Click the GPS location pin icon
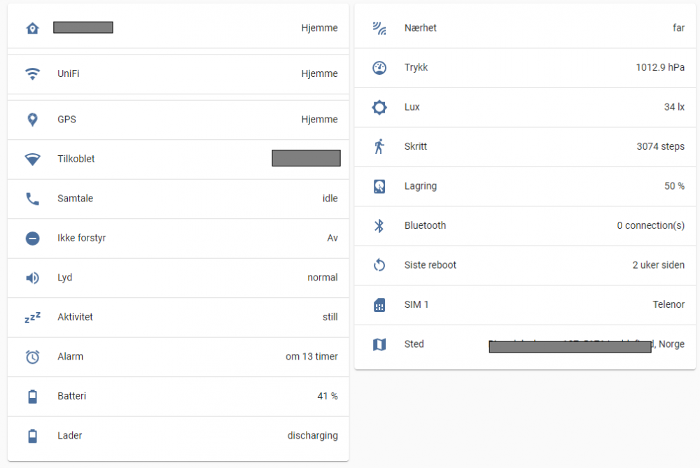This screenshot has width=700, height=468. (32, 120)
